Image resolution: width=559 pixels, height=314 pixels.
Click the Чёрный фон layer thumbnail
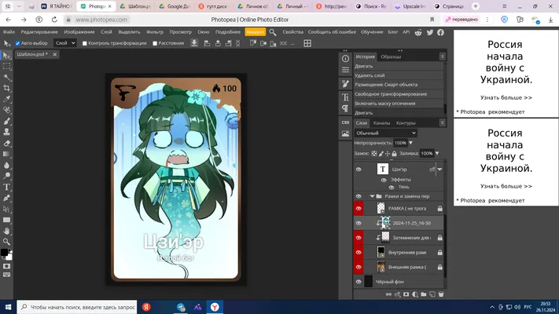pyautogui.click(x=368, y=282)
